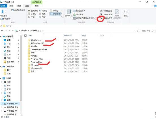Image resolution: width=157 pixels, height=119 pixels.
Task: Switch to the 主页 Home tab
Action: [x=11, y=6]
